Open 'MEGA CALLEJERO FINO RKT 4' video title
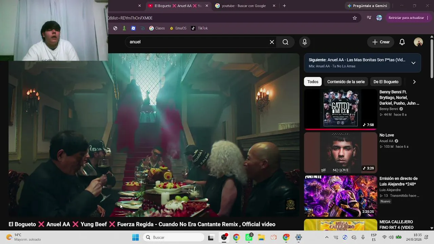Screen dimensions: 434x244 click(396, 225)
